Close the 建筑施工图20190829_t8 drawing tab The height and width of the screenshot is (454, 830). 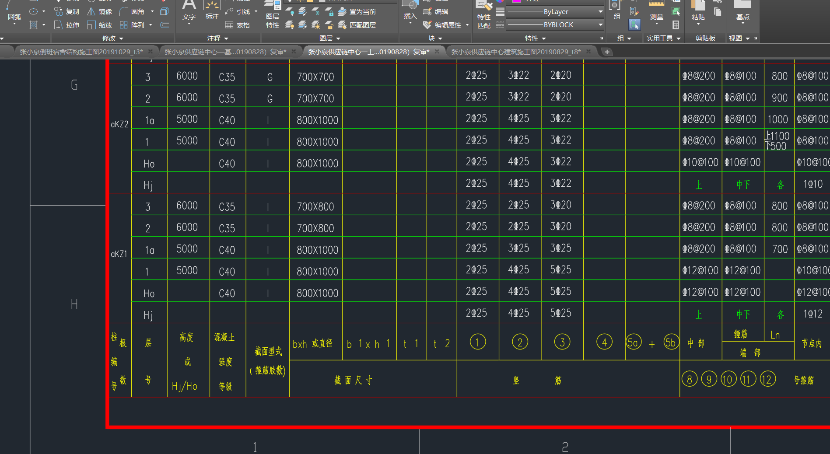(588, 52)
